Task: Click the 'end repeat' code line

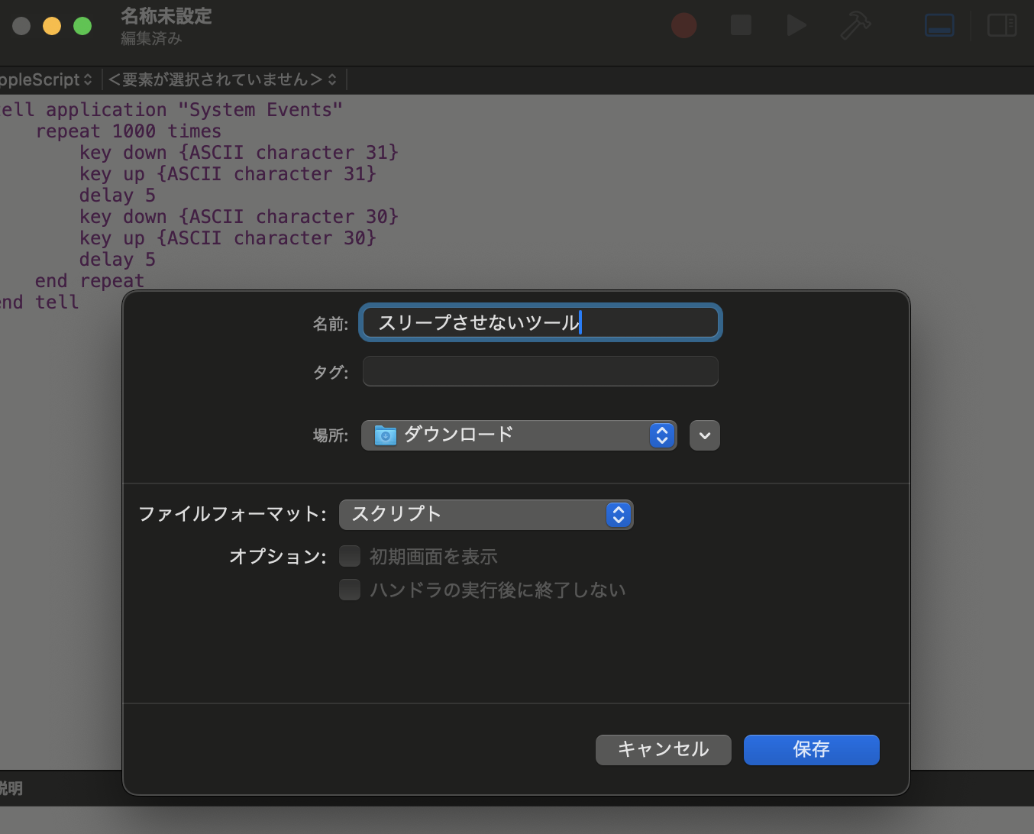Action: (x=89, y=281)
